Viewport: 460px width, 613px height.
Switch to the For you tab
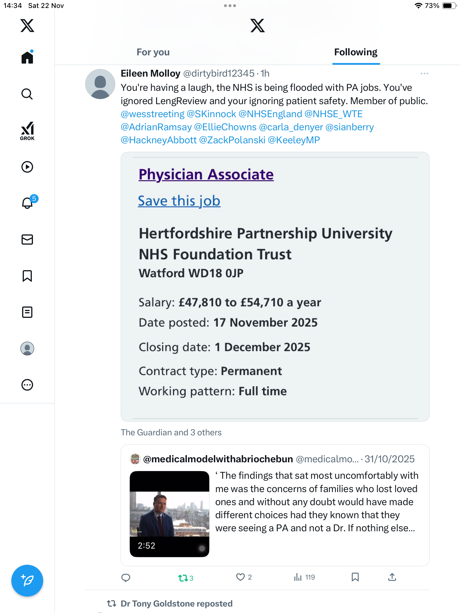(153, 52)
